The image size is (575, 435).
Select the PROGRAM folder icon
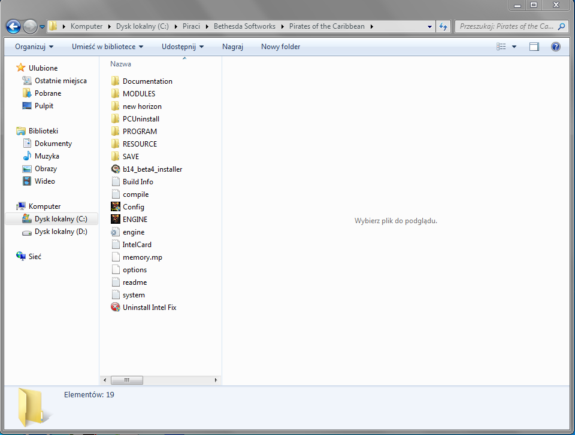click(115, 131)
